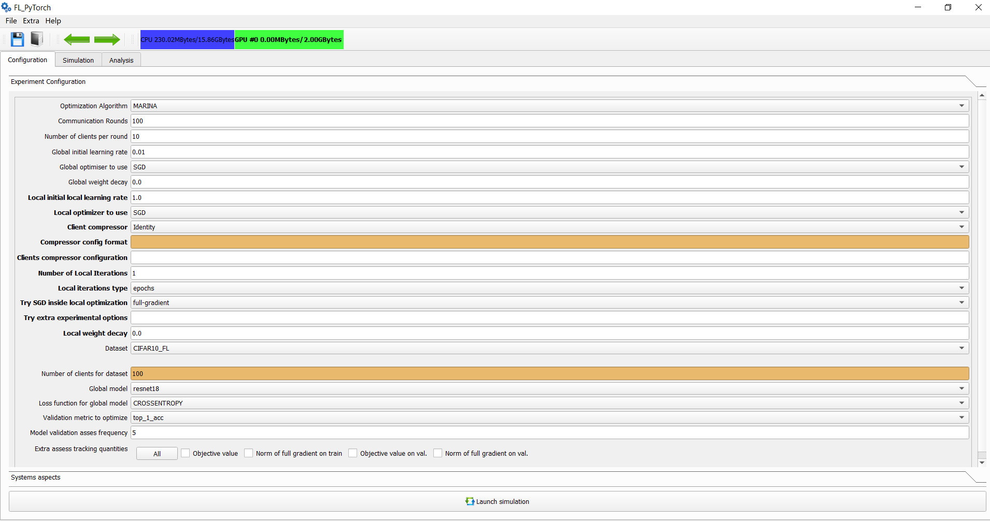Screen dimensions: 990x521
Task: Open the Global optimiser to use dropdown
Action: pyautogui.click(x=549, y=167)
